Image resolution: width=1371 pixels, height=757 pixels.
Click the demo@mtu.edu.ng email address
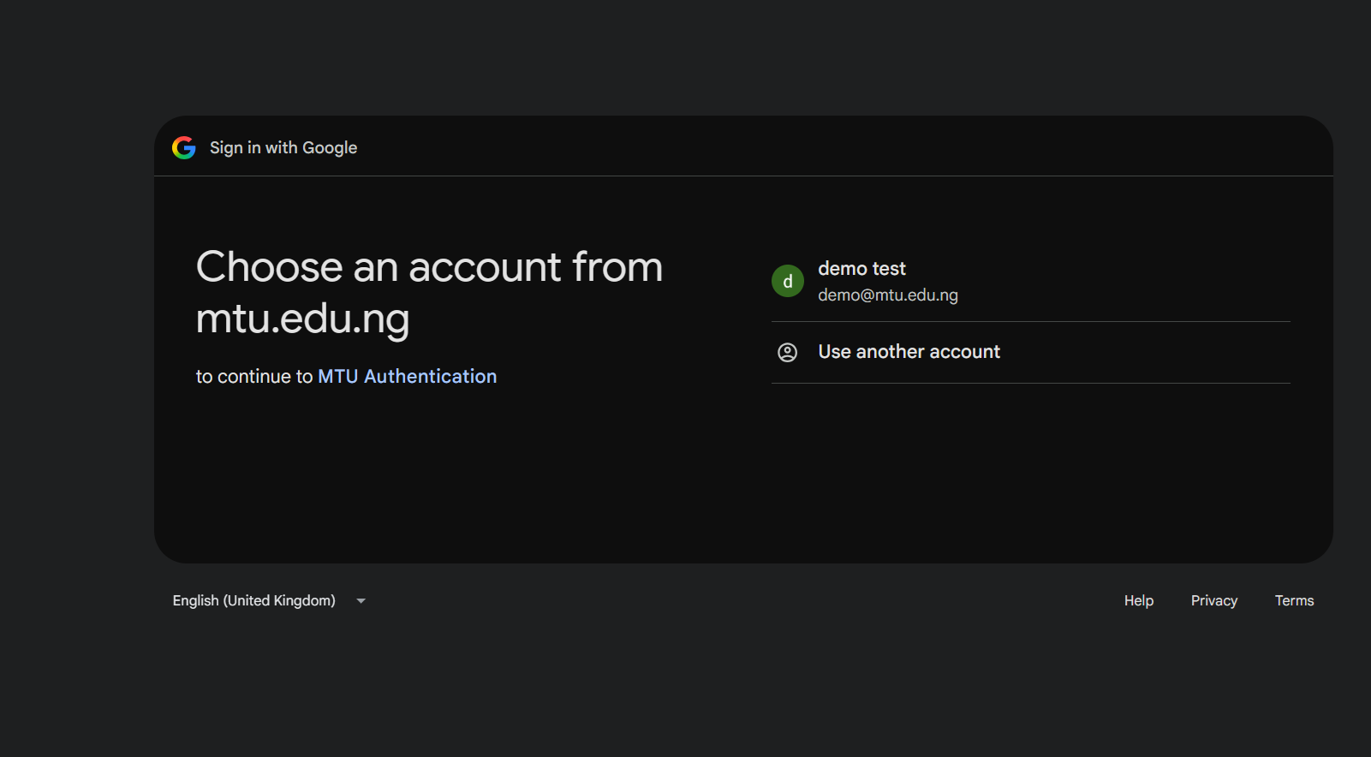click(888, 295)
